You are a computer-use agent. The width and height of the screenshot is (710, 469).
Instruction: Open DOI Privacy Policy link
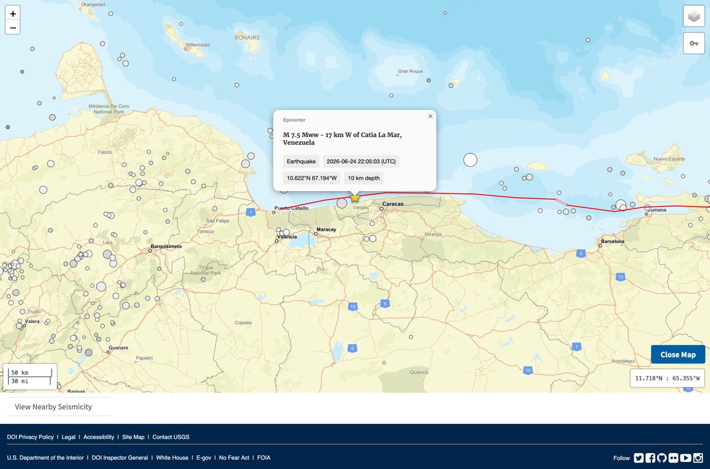[x=30, y=437]
